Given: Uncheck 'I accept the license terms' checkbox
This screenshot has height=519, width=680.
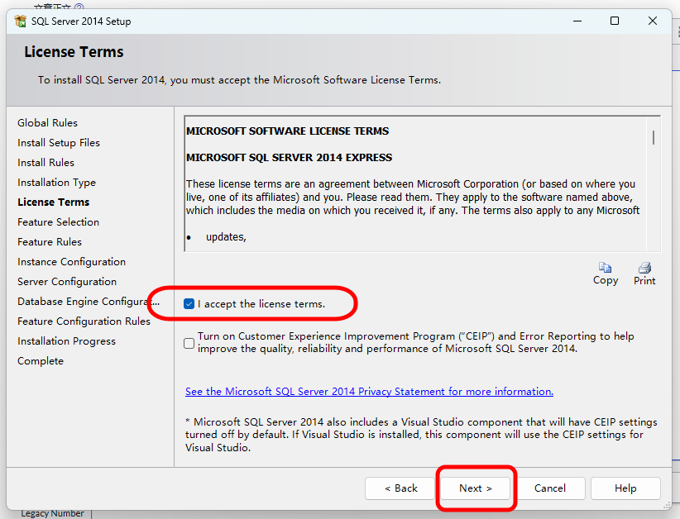Looking at the screenshot, I should pyautogui.click(x=189, y=303).
